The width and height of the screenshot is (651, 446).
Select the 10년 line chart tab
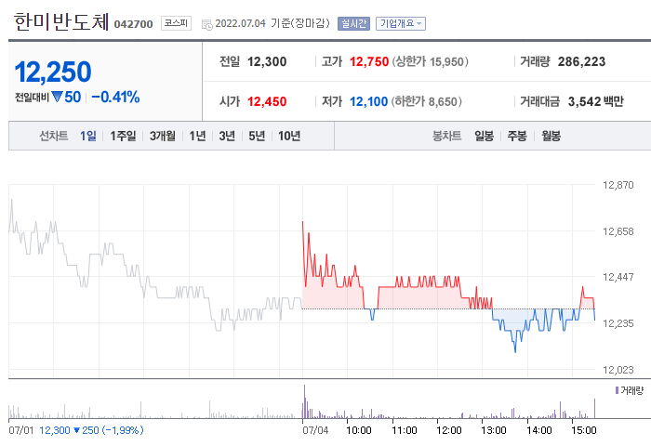(x=289, y=136)
